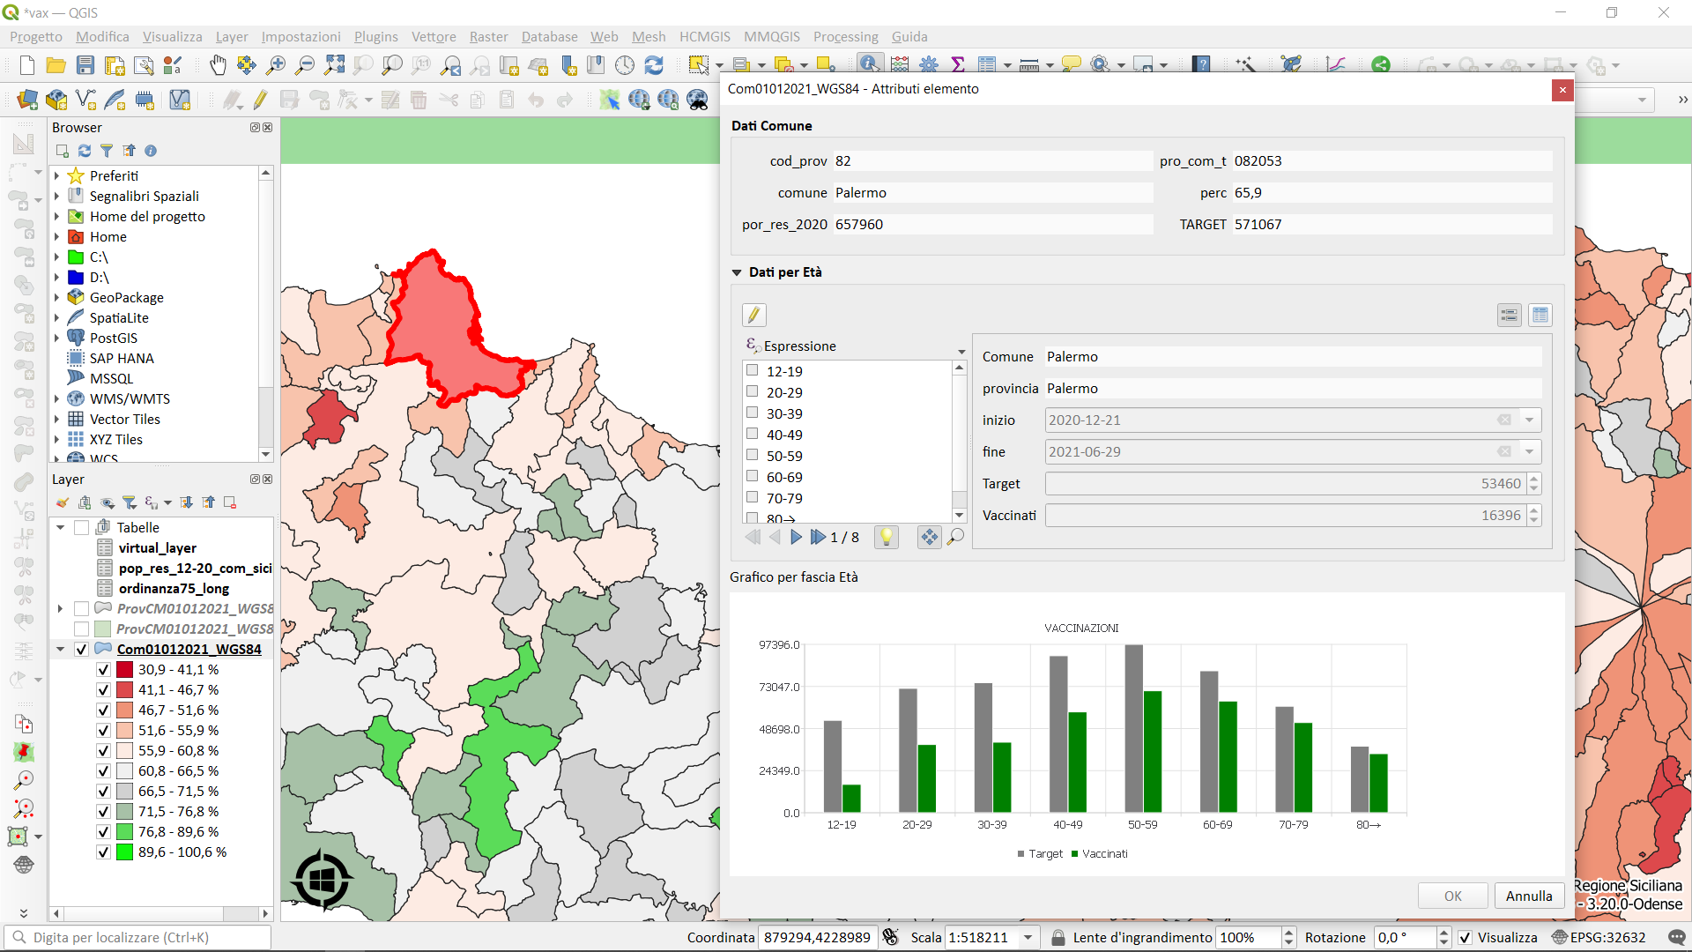Open the Processing menu
This screenshot has width=1692, height=952.
coord(845,36)
